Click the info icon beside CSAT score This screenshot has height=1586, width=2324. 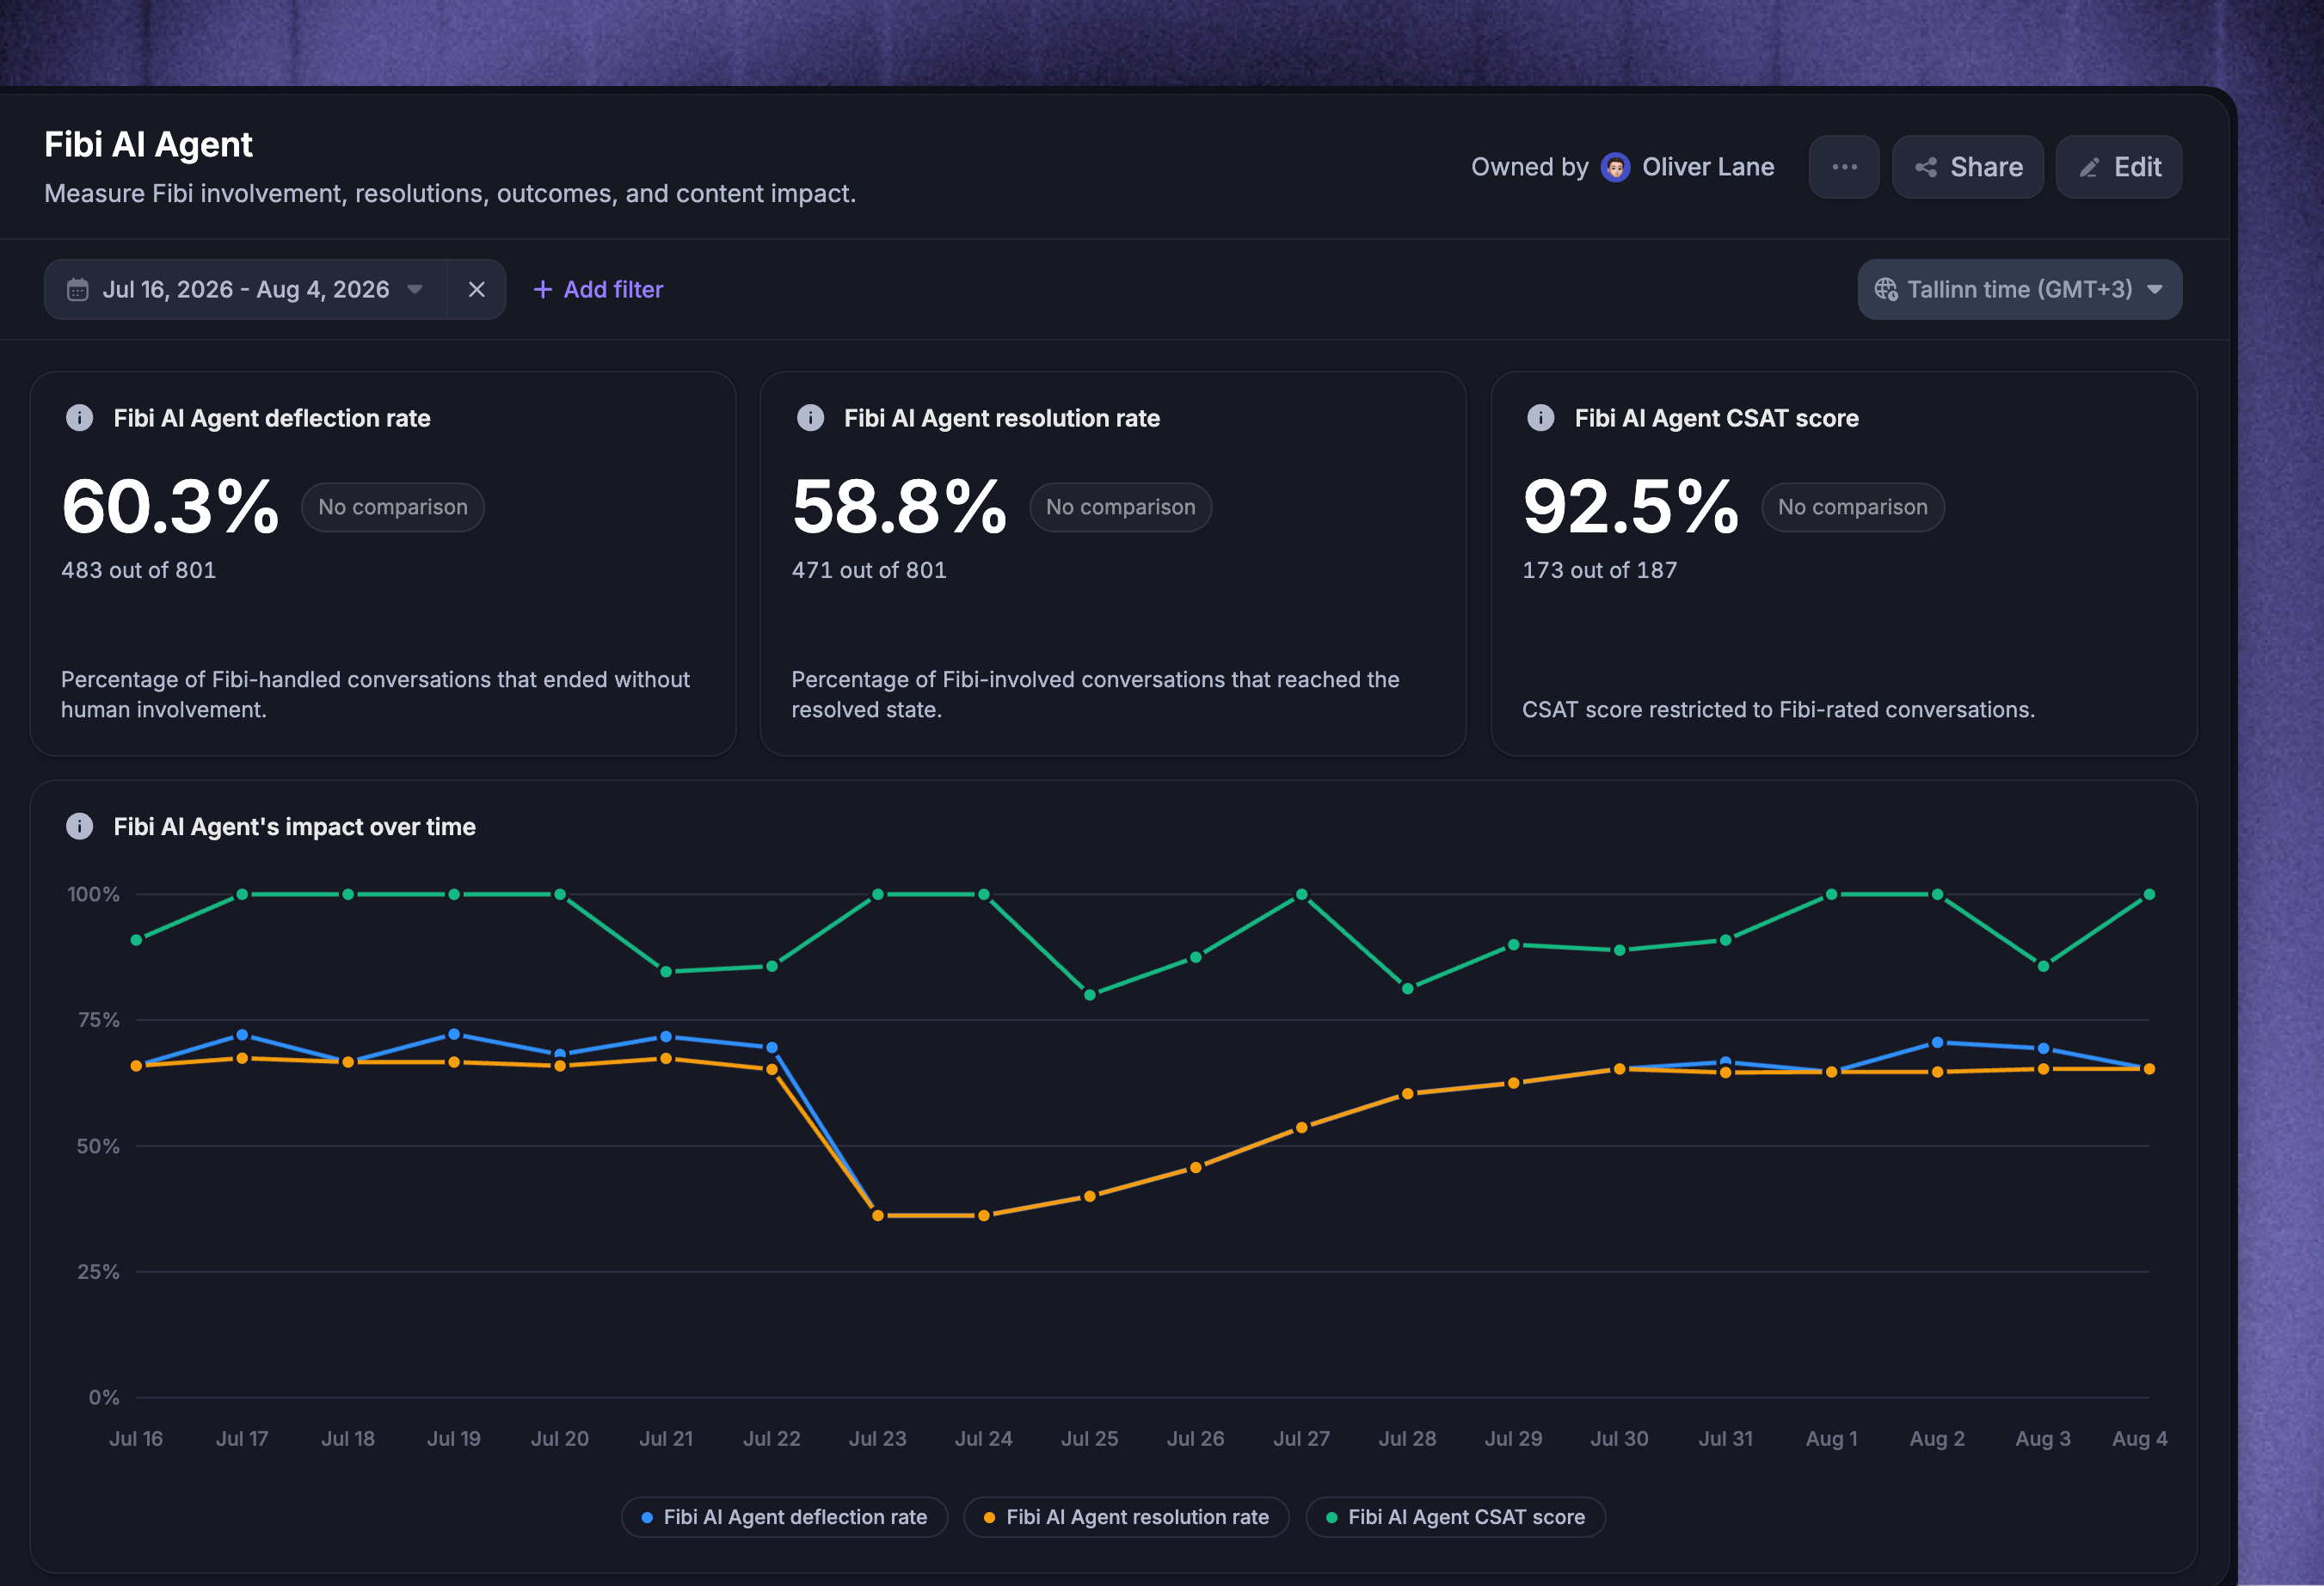click(x=1540, y=418)
